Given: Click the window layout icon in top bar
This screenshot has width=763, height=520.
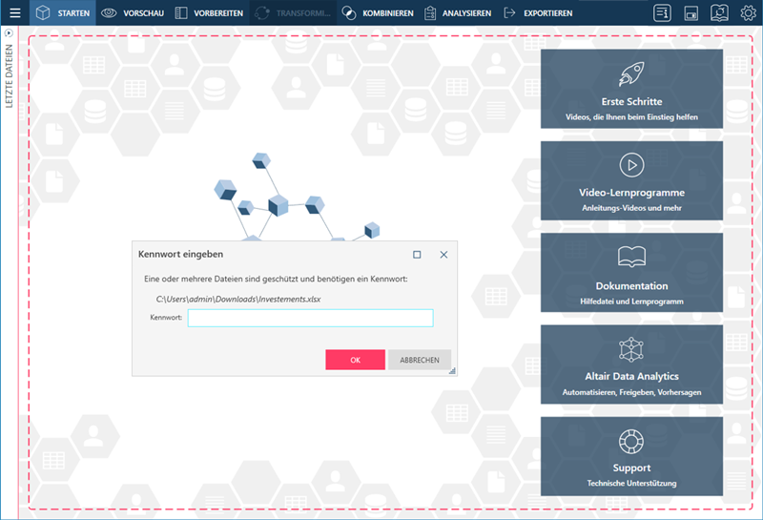Looking at the screenshot, I should [691, 12].
